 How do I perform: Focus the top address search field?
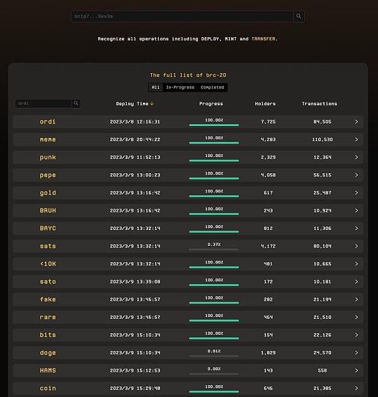[x=182, y=16]
